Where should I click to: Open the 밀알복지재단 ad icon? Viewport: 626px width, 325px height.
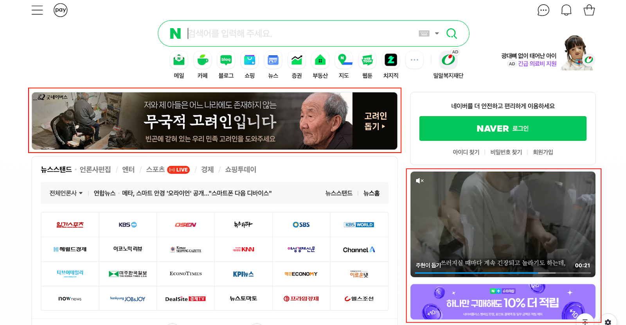tap(448, 60)
